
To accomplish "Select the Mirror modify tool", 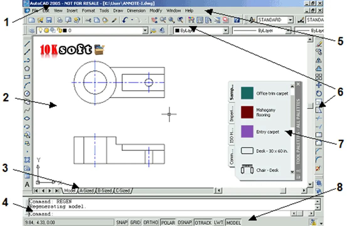I will (x=319, y=60).
